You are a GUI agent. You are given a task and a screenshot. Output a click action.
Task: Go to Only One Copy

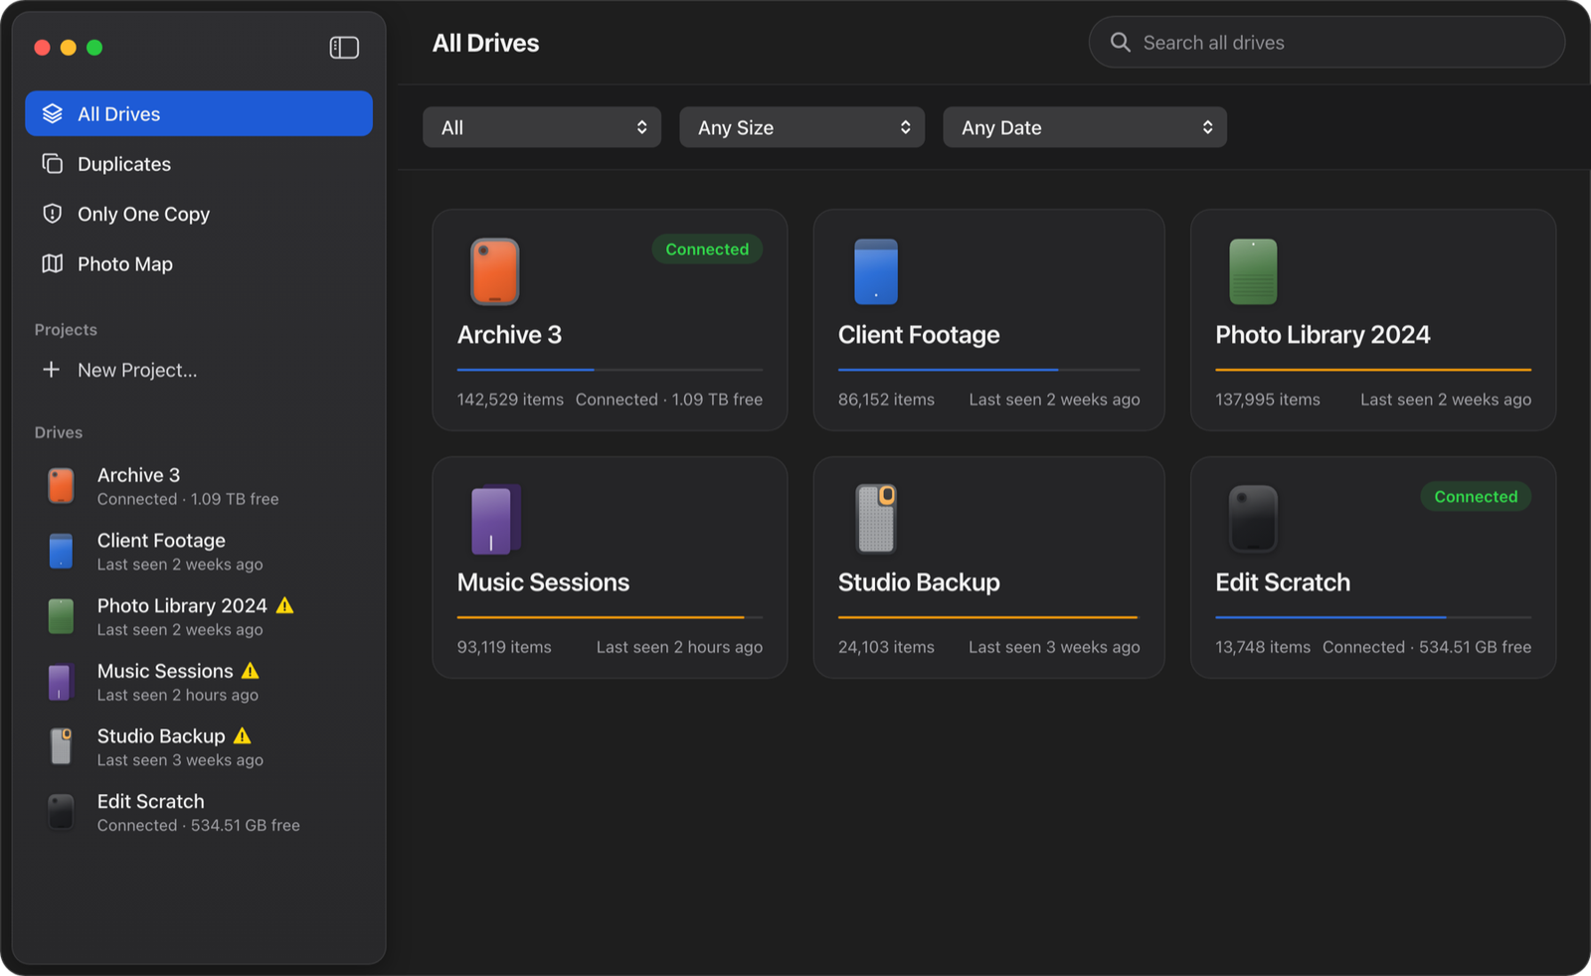point(199,214)
